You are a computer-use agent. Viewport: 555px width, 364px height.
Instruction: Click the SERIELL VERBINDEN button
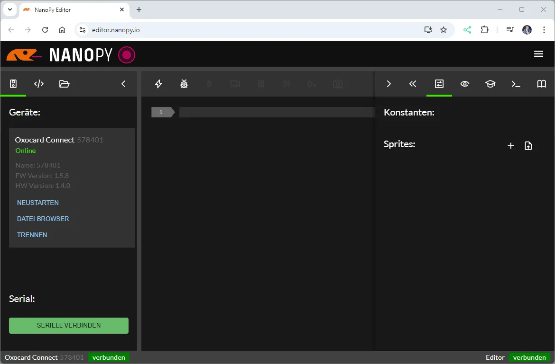pos(69,325)
